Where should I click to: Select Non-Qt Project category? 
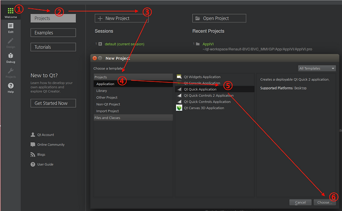133,104
